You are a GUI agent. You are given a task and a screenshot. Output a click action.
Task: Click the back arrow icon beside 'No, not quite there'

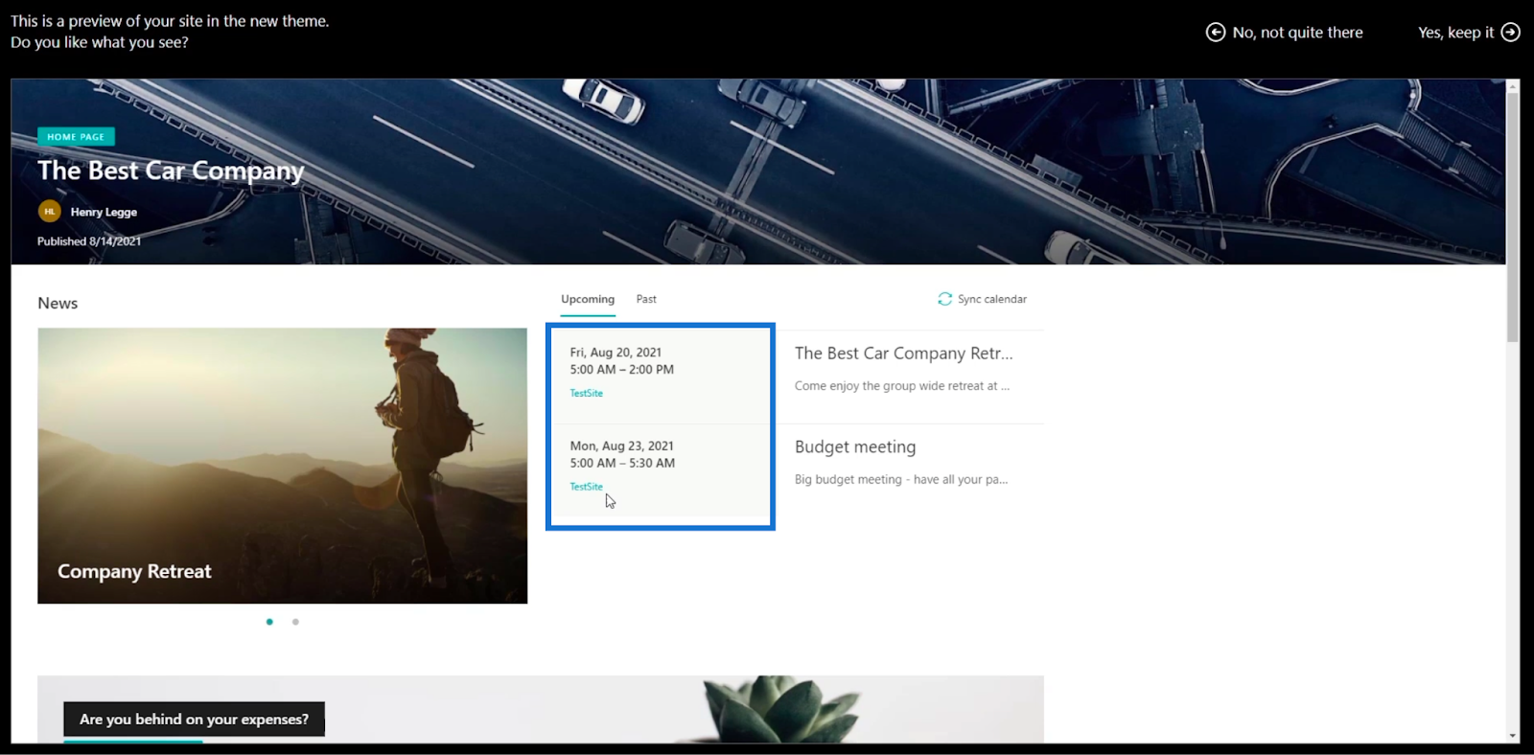click(1215, 33)
